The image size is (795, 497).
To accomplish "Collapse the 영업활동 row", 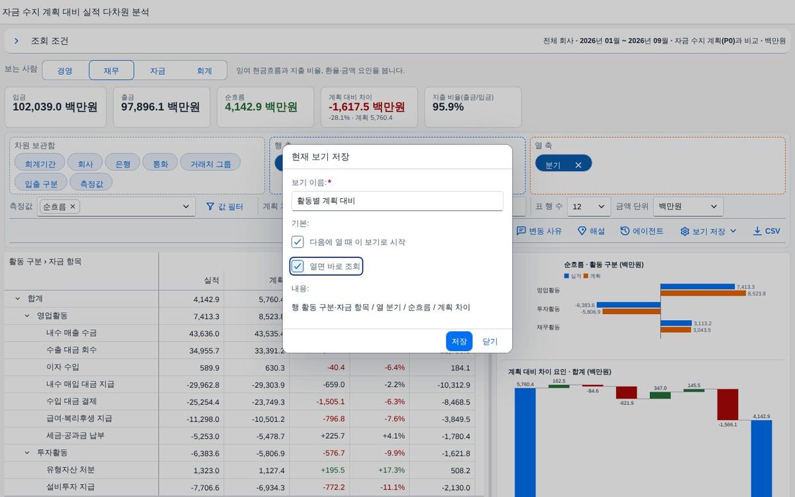I will click(27, 316).
